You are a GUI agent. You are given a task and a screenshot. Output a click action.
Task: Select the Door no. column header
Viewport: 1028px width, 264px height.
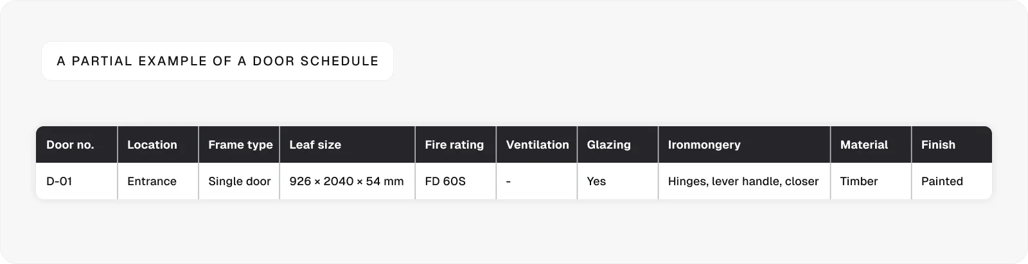[x=76, y=145]
